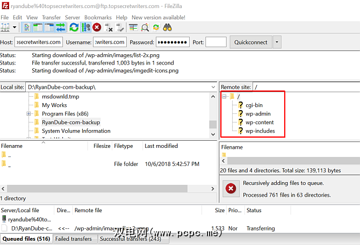Reconnect to last server icon
This screenshot has height=245, width=360.
pos(120,27)
